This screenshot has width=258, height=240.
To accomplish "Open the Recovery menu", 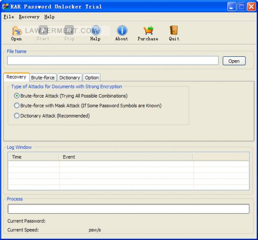I will tap(29, 17).
